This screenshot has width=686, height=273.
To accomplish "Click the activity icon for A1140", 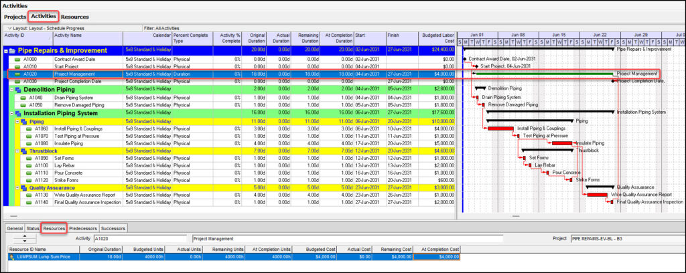I will 29,203.
